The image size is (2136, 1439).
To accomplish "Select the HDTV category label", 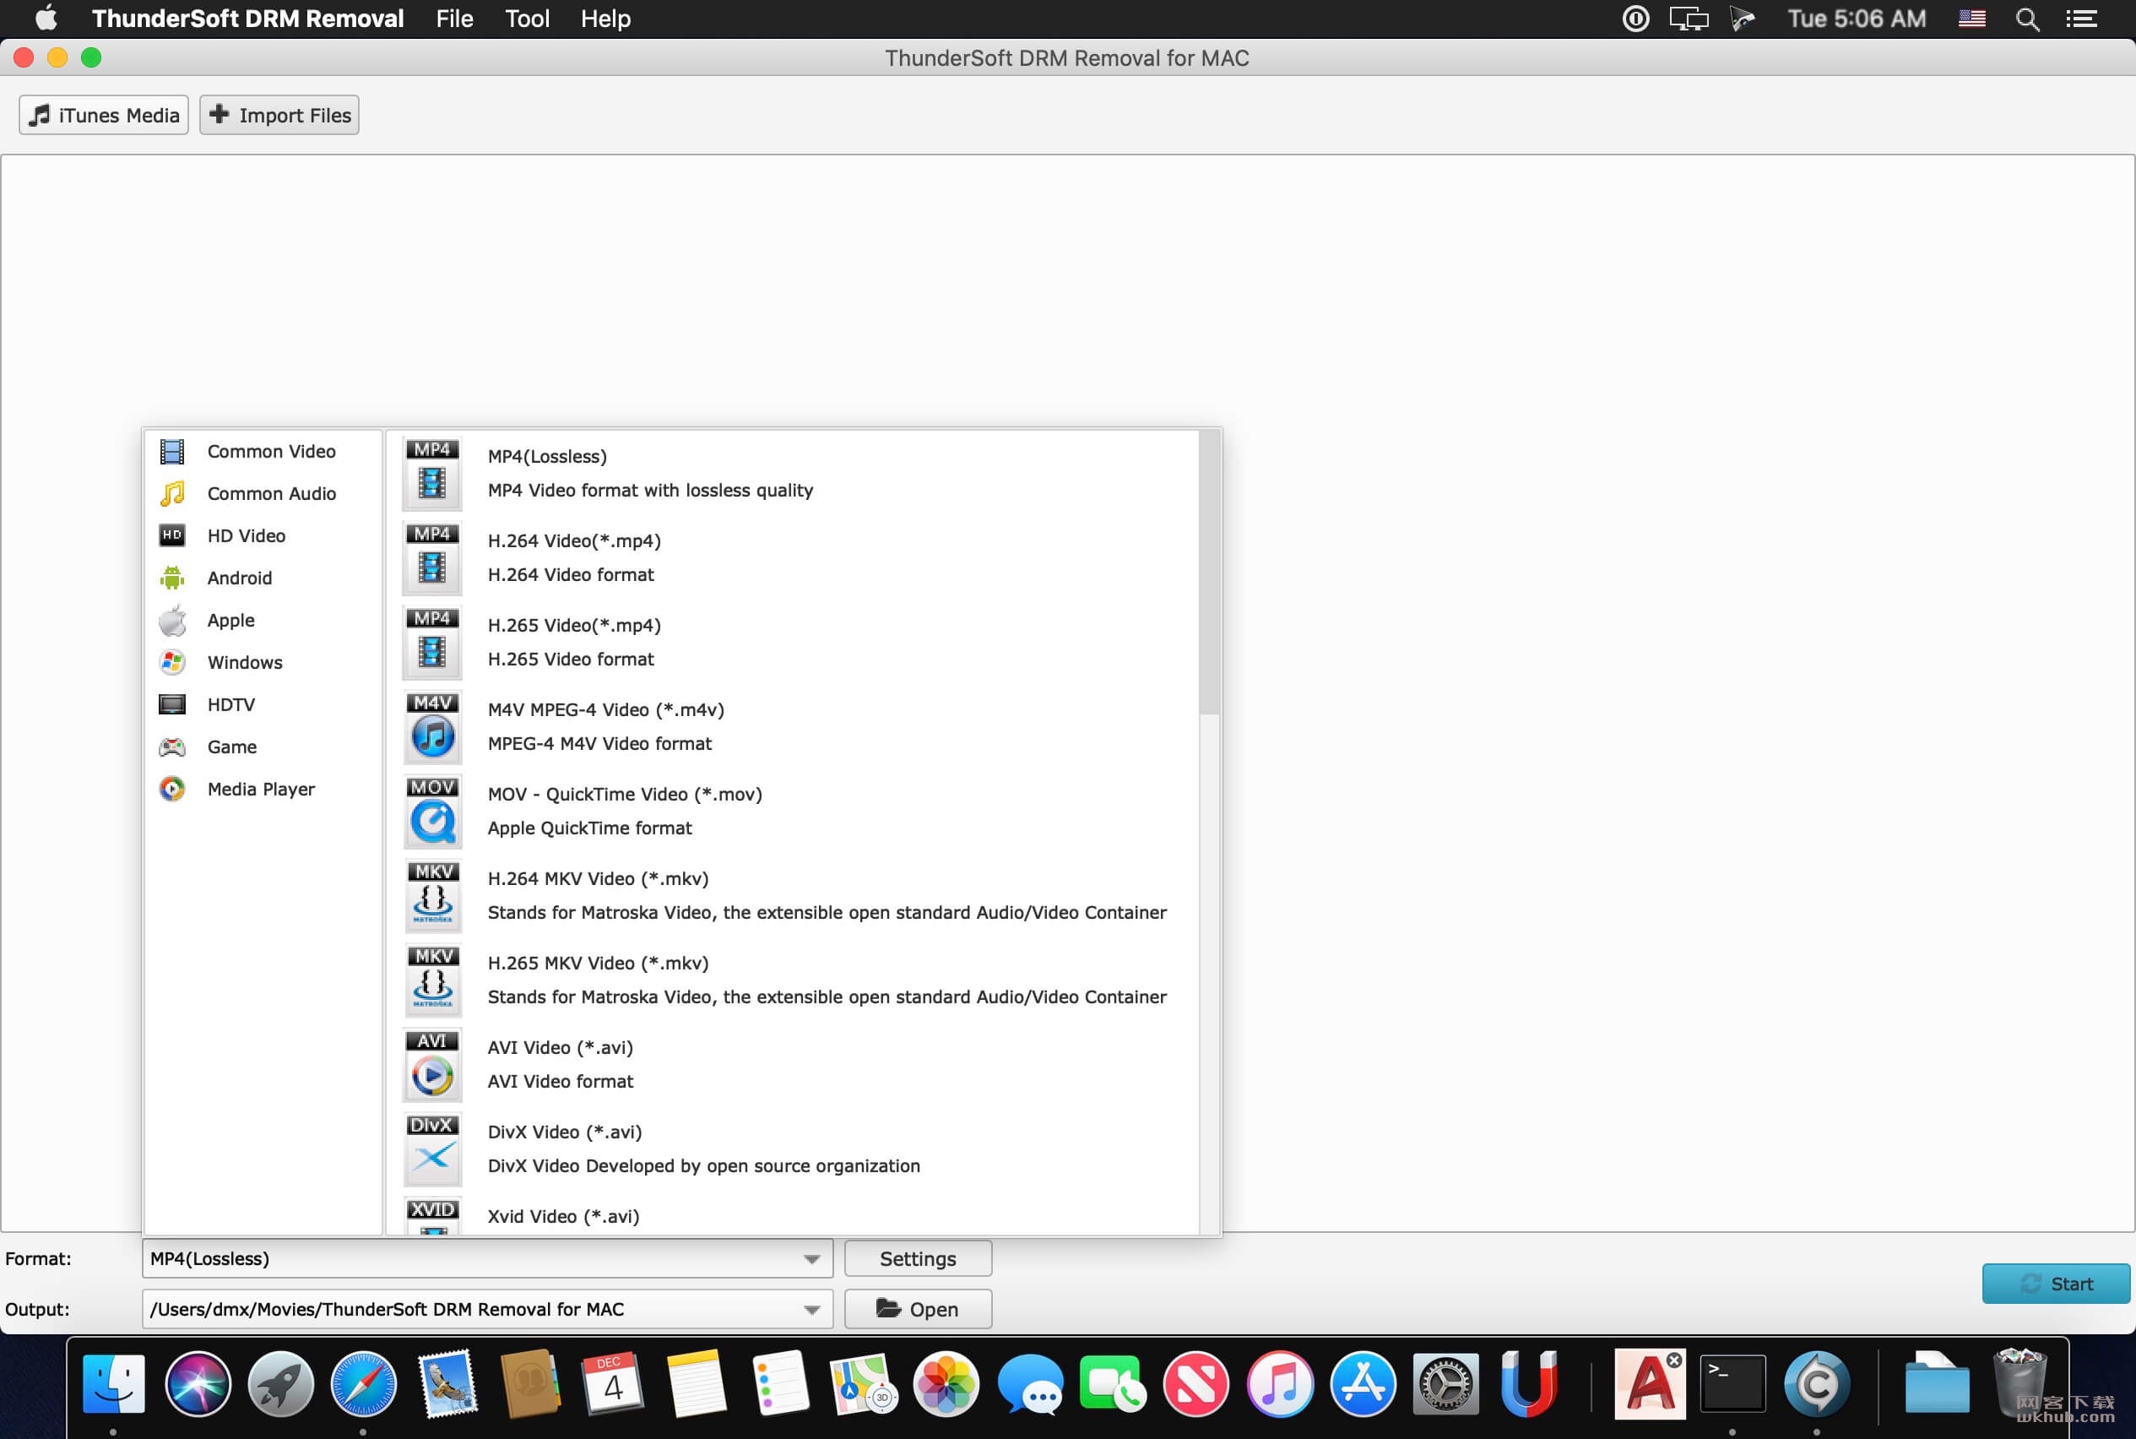I will [231, 705].
